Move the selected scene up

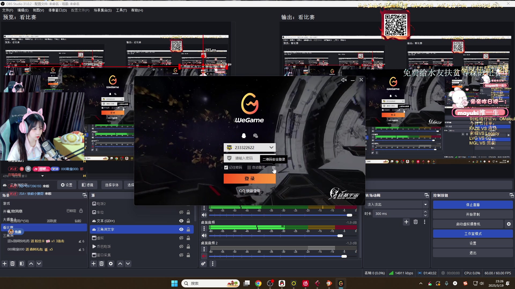click(31, 264)
